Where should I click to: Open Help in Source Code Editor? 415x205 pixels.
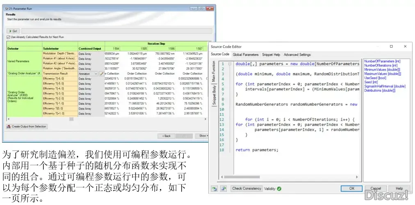(x=399, y=189)
